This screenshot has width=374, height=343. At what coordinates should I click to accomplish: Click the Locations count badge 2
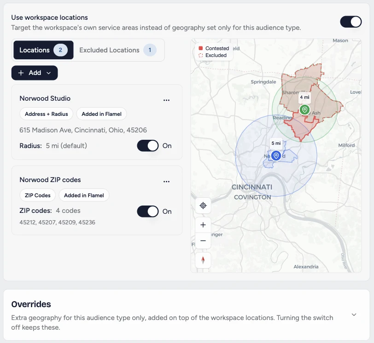point(60,50)
